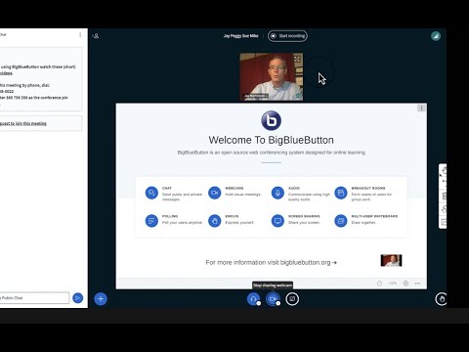Open the 'guest to join this meeting' link

23,123
